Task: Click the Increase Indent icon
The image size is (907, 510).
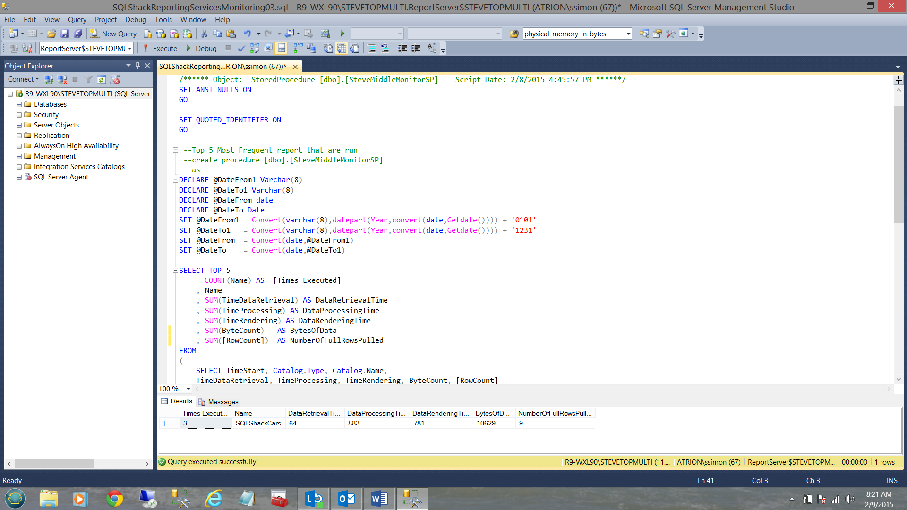Action: pyautogui.click(x=416, y=48)
